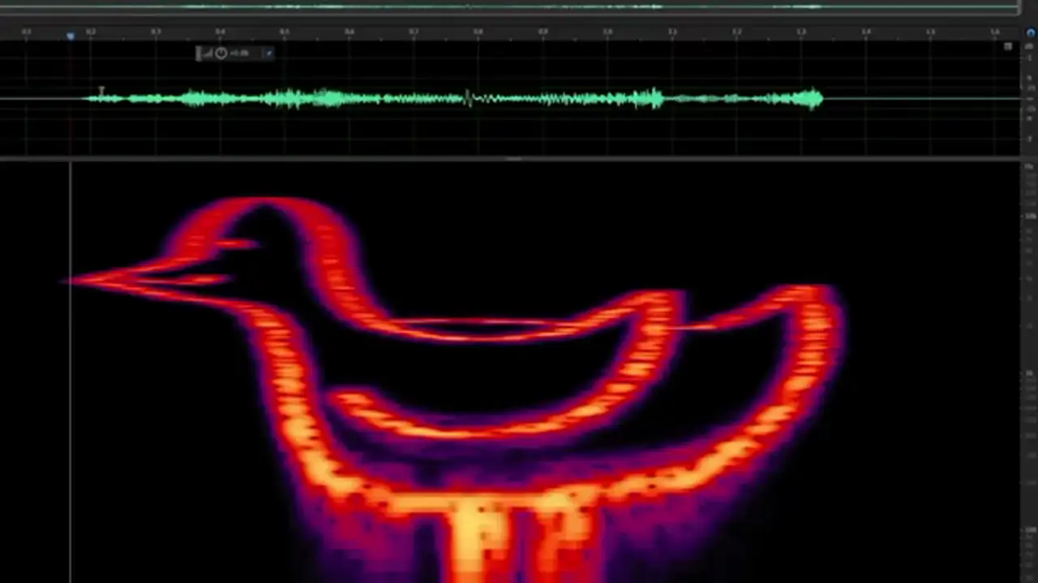The height and width of the screenshot is (583, 1038).
Task: Click the divider between waveform and spectrogram
Action: (509, 159)
